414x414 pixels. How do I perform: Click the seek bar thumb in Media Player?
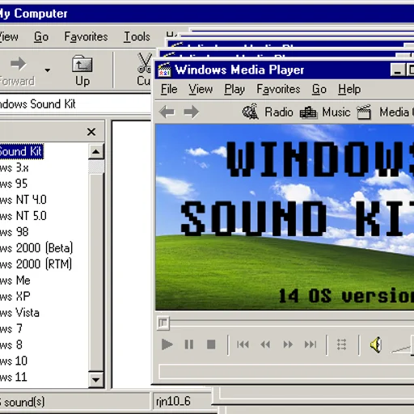coord(163,323)
